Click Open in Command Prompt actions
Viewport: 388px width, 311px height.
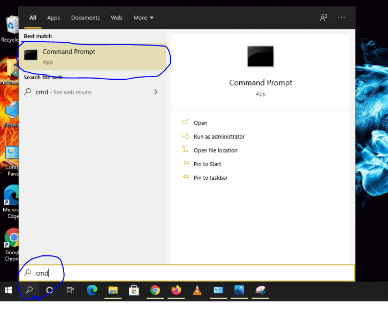201,123
